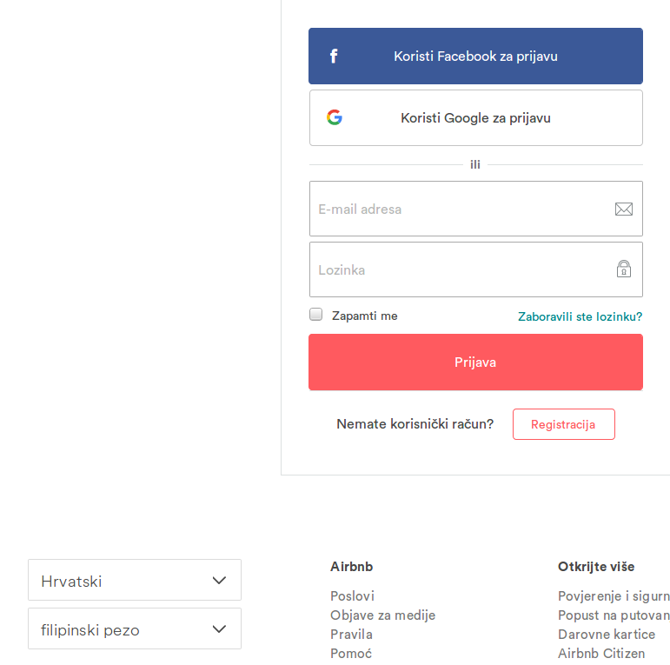The height and width of the screenshot is (665, 670).
Task: Focus the Lozinka password field
Action: click(461, 269)
